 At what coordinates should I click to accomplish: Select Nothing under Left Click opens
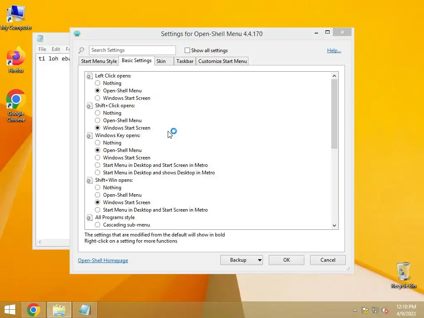point(98,83)
